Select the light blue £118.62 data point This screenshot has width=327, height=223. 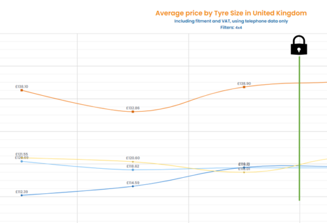point(133,170)
